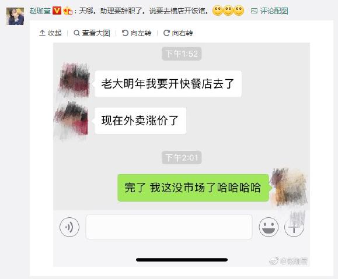This screenshot has width=338, height=279.
Task: Click the orange V verified badge
Action: [x=57, y=10]
